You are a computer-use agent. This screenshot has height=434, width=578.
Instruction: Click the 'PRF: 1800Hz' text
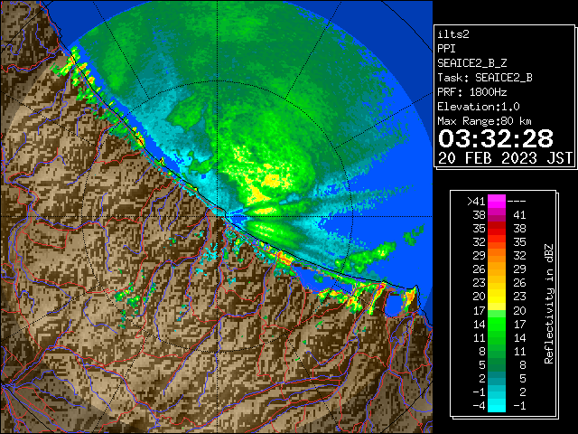(471, 92)
